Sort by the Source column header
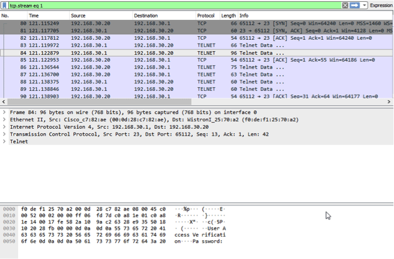 [78, 15]
